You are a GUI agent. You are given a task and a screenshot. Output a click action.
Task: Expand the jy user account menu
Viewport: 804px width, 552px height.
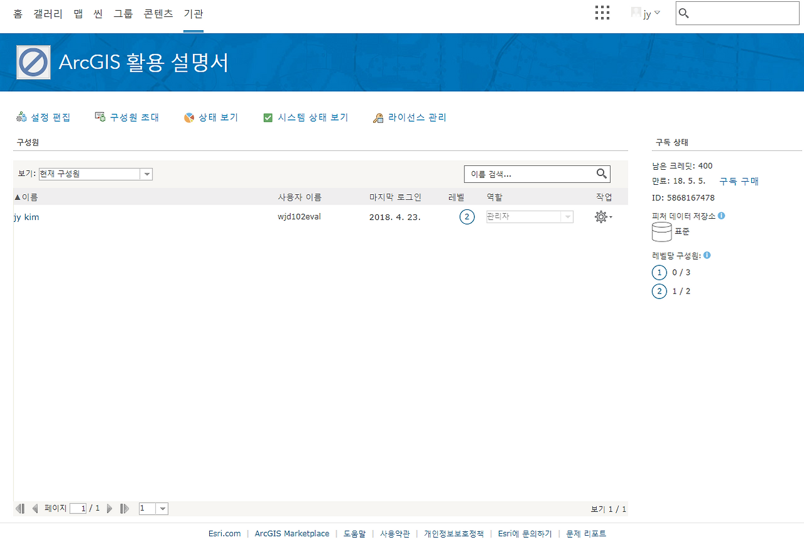[x=657, y=13]
